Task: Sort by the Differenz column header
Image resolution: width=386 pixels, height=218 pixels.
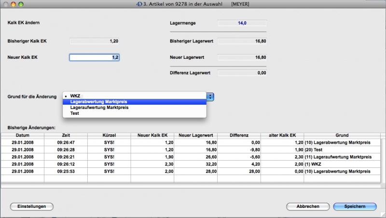Action: coord(239,136)
